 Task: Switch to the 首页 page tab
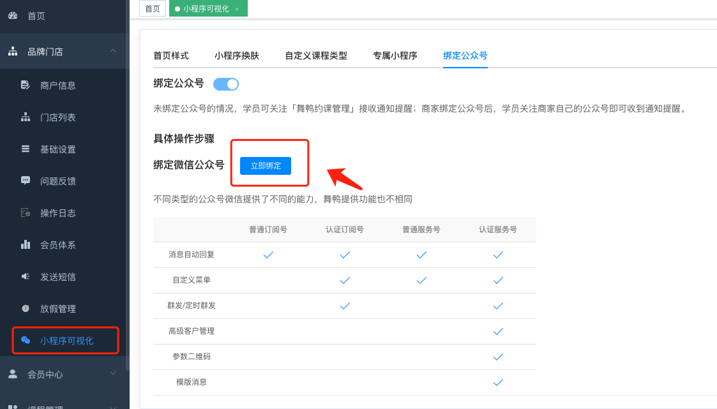click(153, 9)
